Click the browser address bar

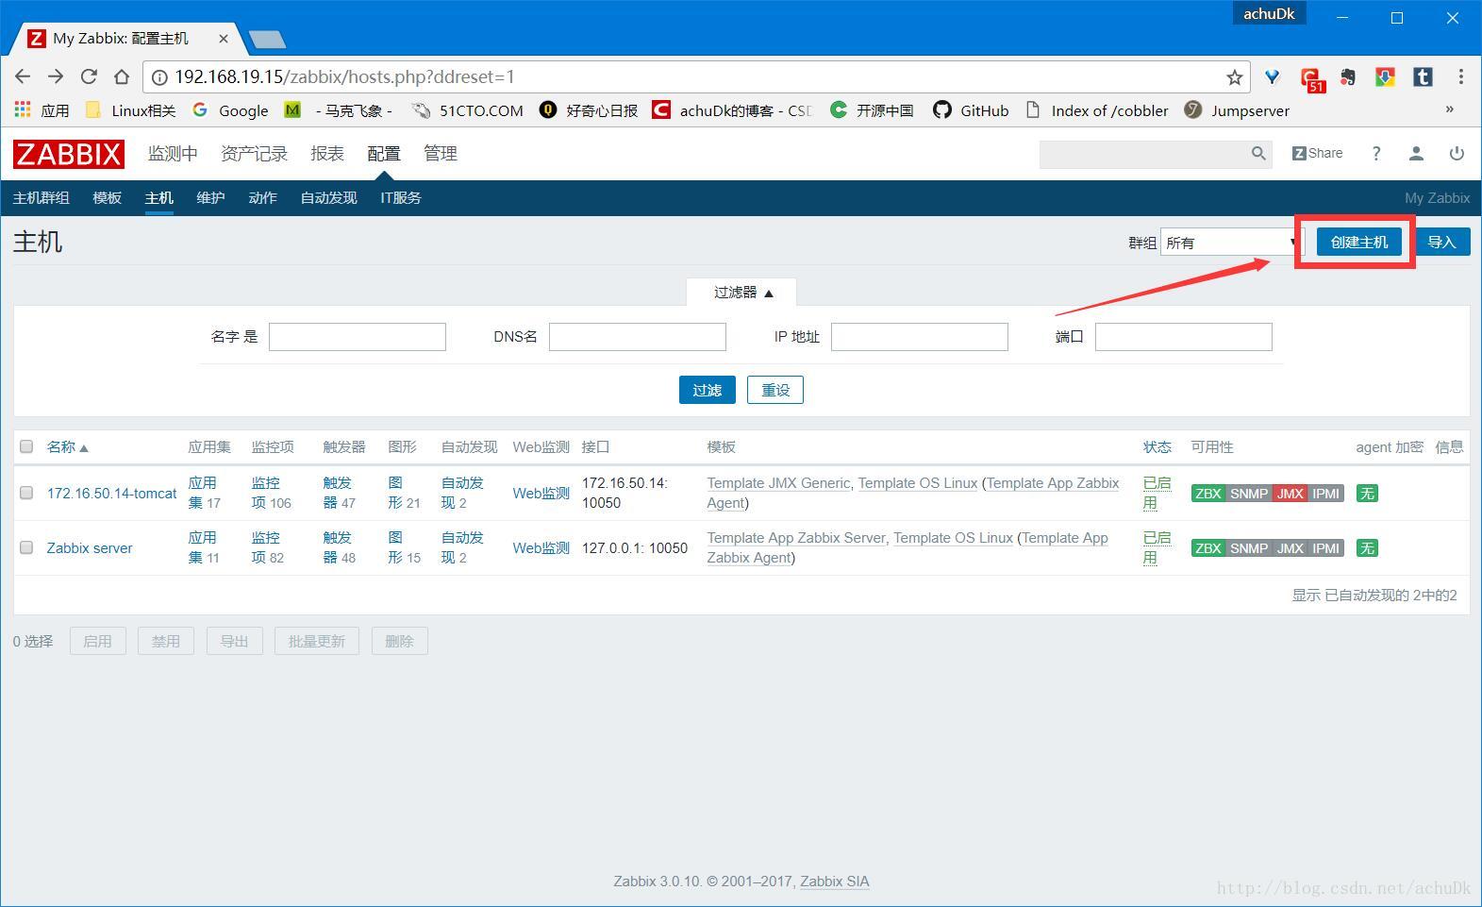point(694,77)
